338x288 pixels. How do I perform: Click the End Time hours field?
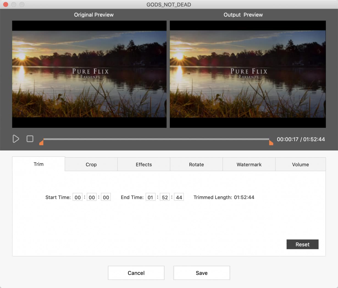click(150, 197)
